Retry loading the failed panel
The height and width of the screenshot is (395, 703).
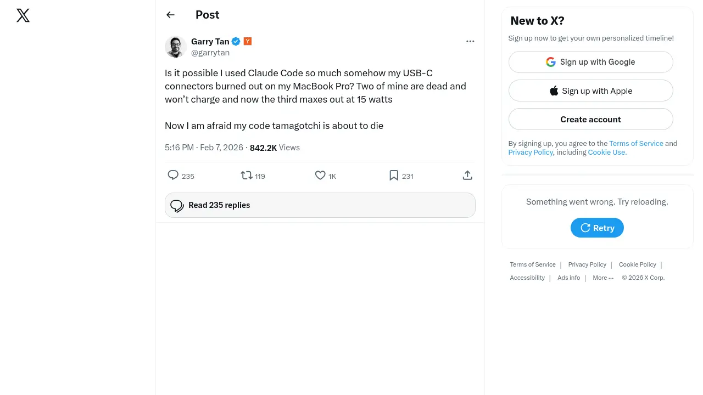[597, 228]
